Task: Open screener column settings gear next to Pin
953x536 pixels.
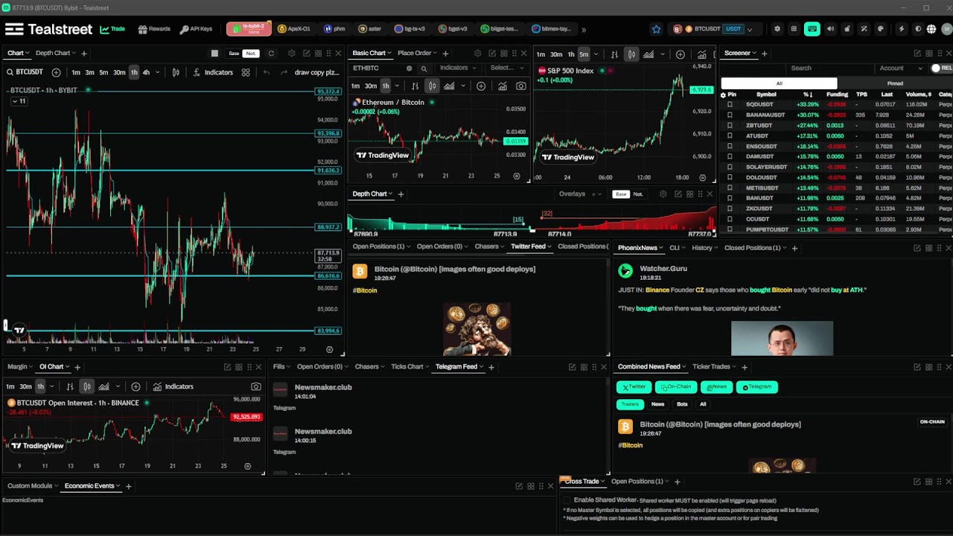Action: click(723, 95)
